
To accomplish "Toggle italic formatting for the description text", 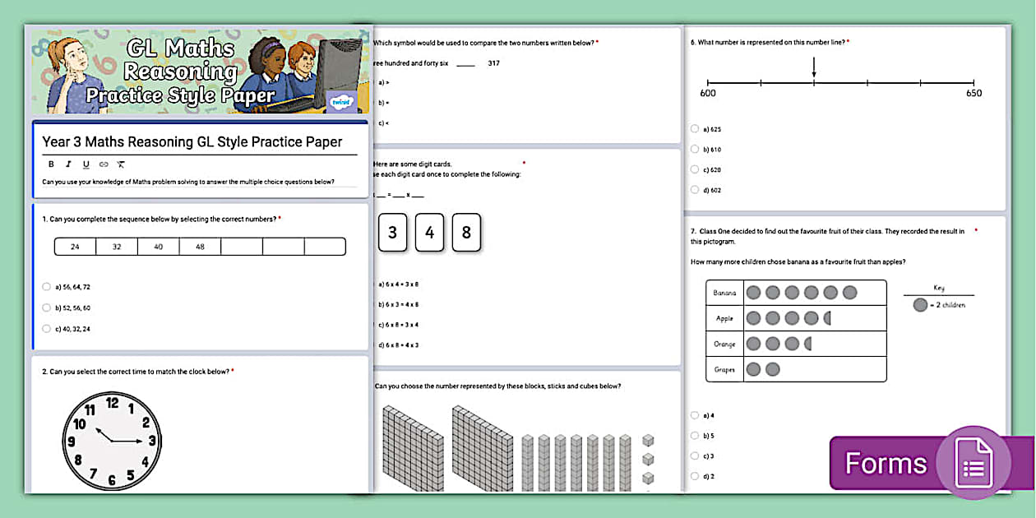I will point(68,164).
